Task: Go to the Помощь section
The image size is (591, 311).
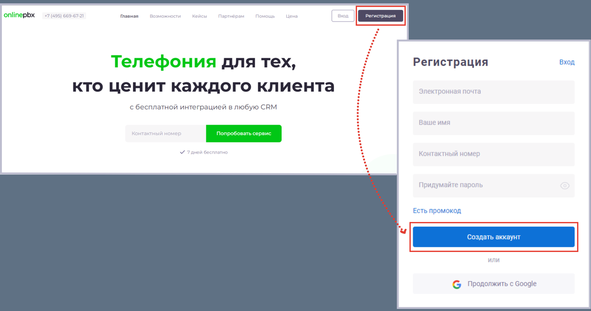Action: point(265,16)
